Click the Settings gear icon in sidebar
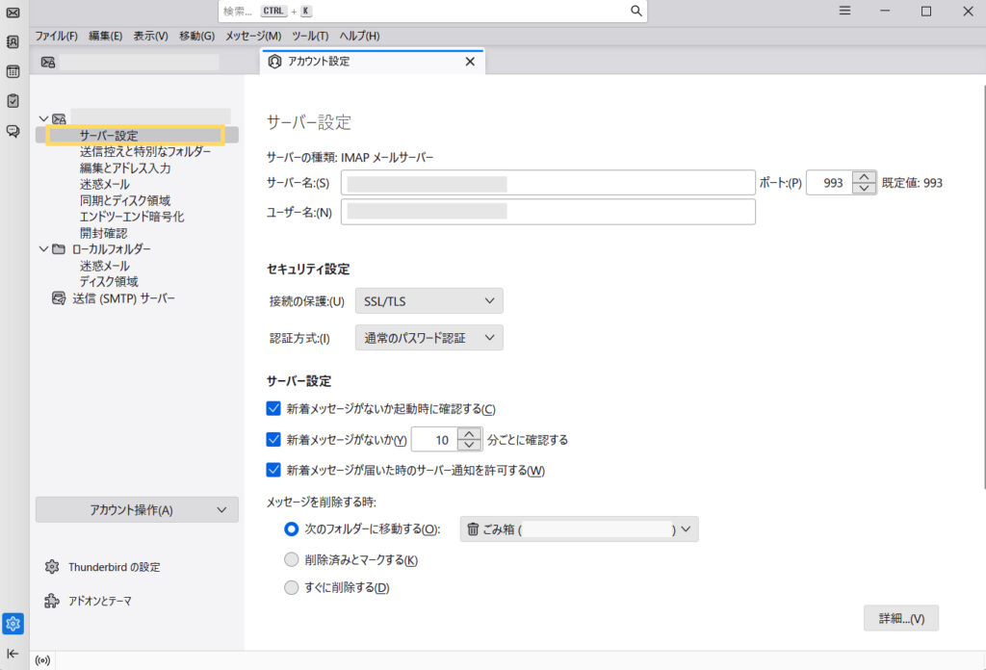 click(13, 624)
